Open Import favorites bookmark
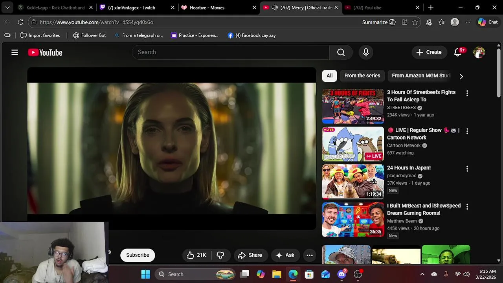 pos(40,35)
